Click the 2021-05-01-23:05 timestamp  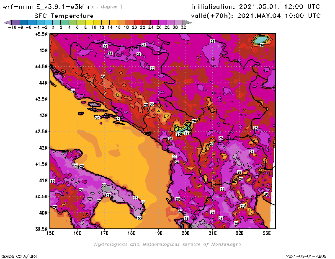[306, 256]
